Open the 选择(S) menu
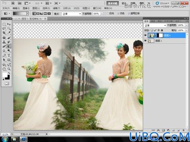190x142 pixels. 46,8
